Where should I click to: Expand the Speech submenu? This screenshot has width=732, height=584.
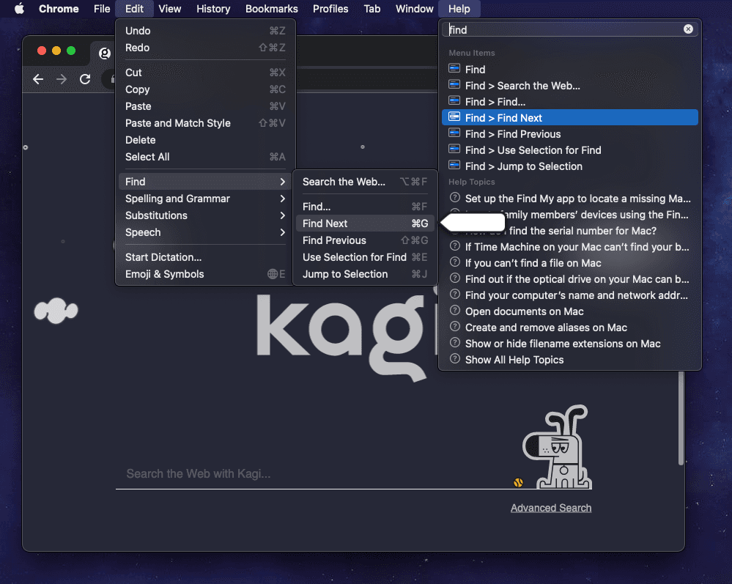pos(205,232)
